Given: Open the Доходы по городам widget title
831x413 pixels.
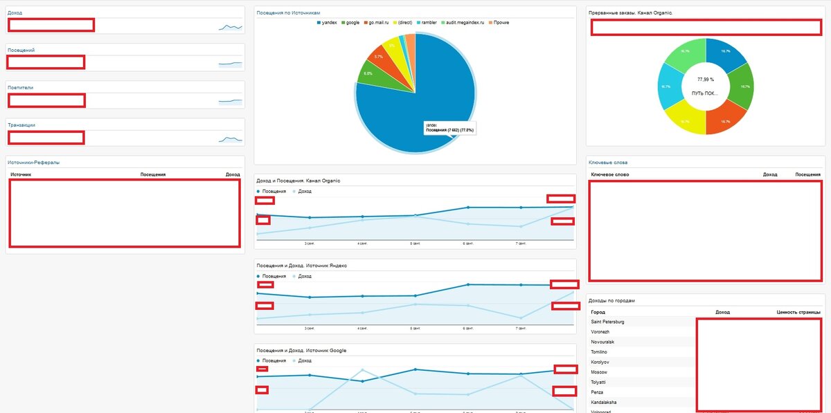Looking at the screenshot, I should pos(611,301).
